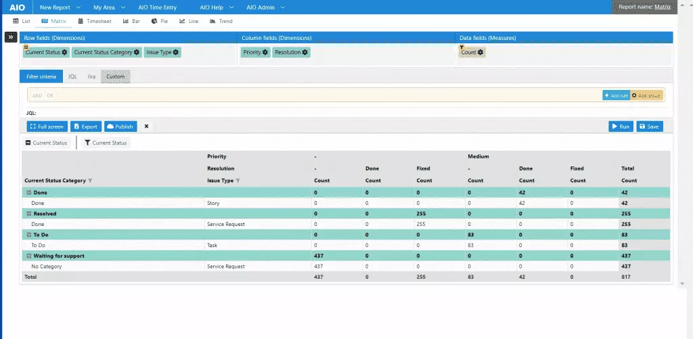Click filter icon next to Issue Type header
This screenshot has height=339, width=693.
pos(238,181)
